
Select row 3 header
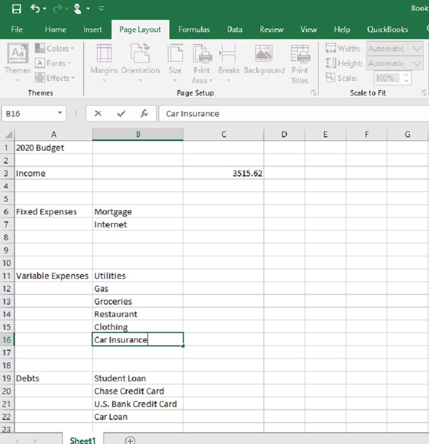tap(7, 173)
